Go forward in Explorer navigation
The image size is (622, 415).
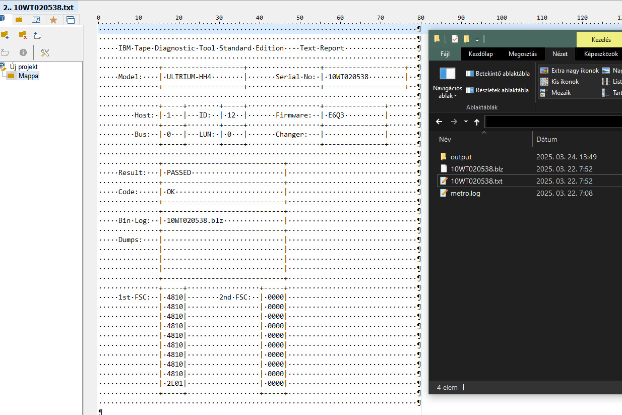(454, 122)
